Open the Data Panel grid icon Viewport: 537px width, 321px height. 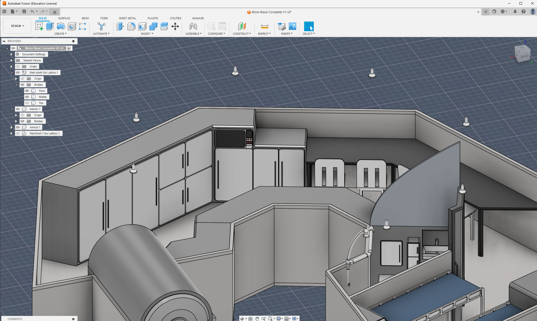point(4,11)
